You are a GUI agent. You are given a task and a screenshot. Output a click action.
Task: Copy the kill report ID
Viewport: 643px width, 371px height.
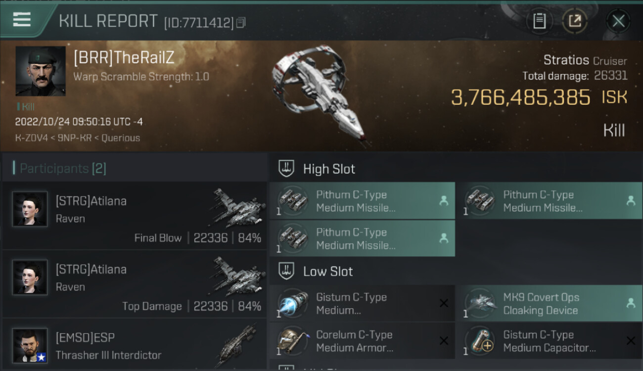click(241, 23)
